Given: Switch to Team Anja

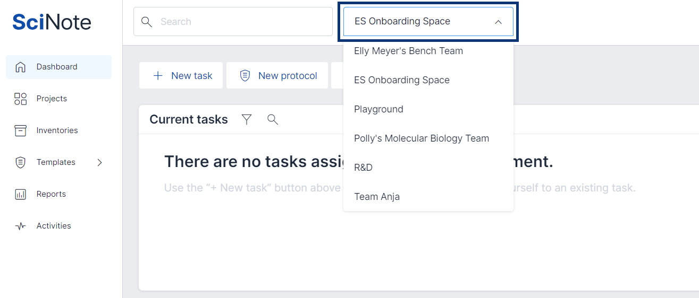Looking at the screenshot, I should (377, 197).
